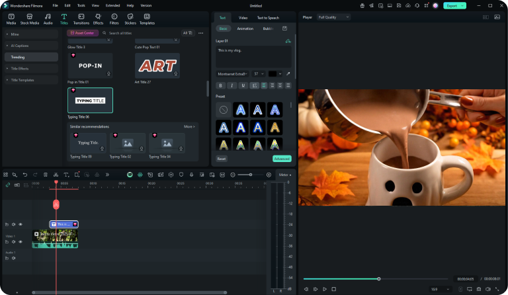Click the fullscreen expand icon in player
The image size is (508, 295).
click(497, 289)
